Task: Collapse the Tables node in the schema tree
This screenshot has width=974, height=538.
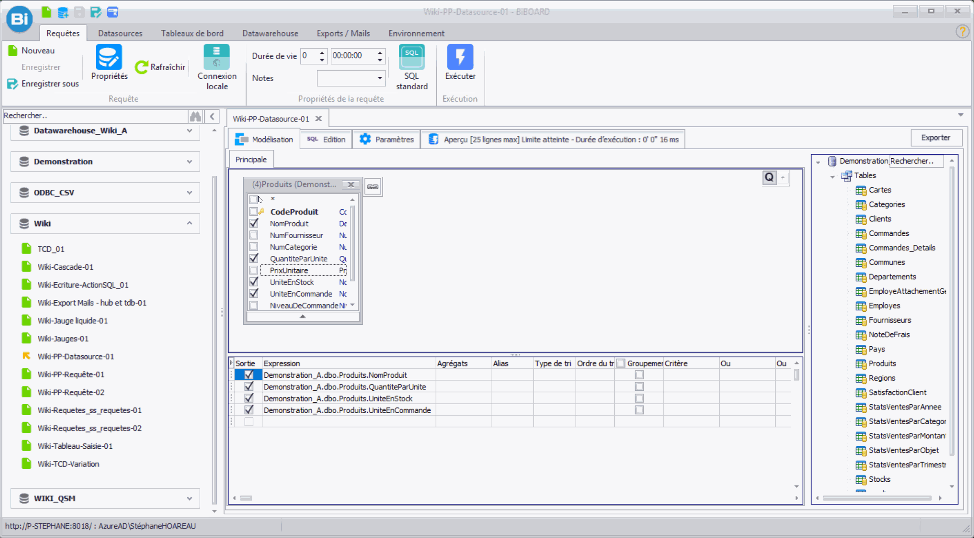Action: 832,176
